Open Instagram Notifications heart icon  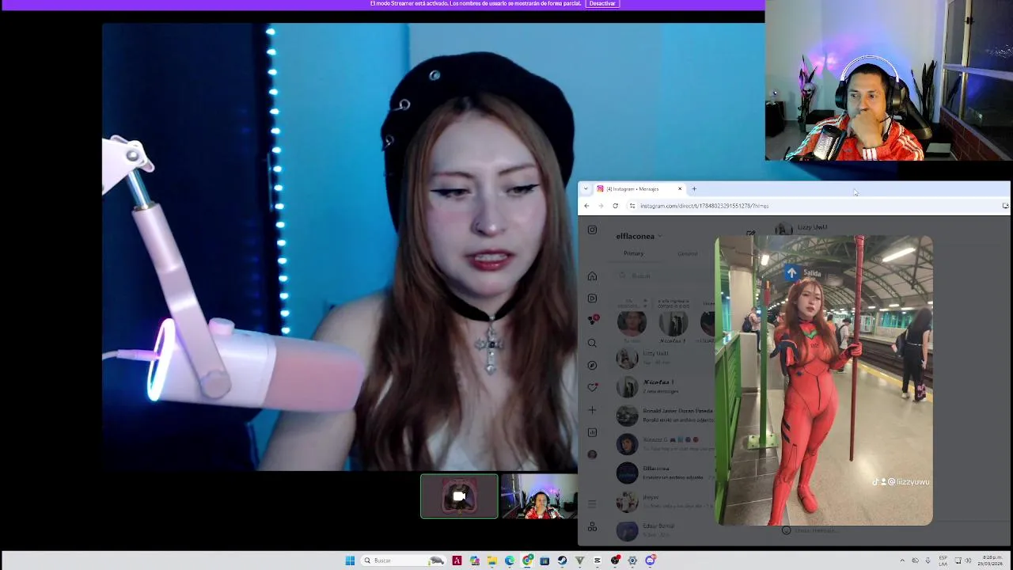[x=592, y=388]
